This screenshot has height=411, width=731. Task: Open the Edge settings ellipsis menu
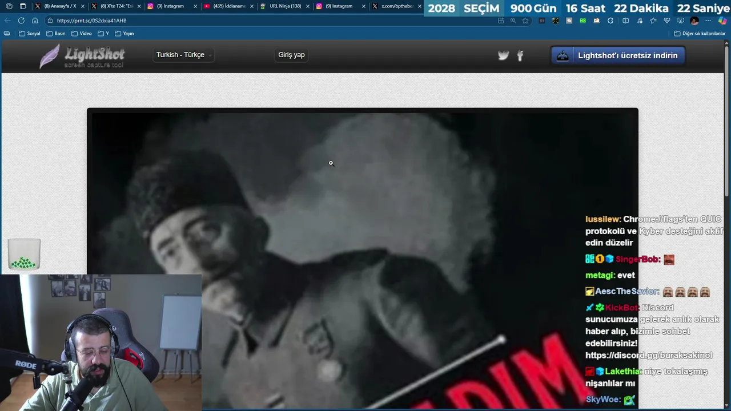(708, 21)
